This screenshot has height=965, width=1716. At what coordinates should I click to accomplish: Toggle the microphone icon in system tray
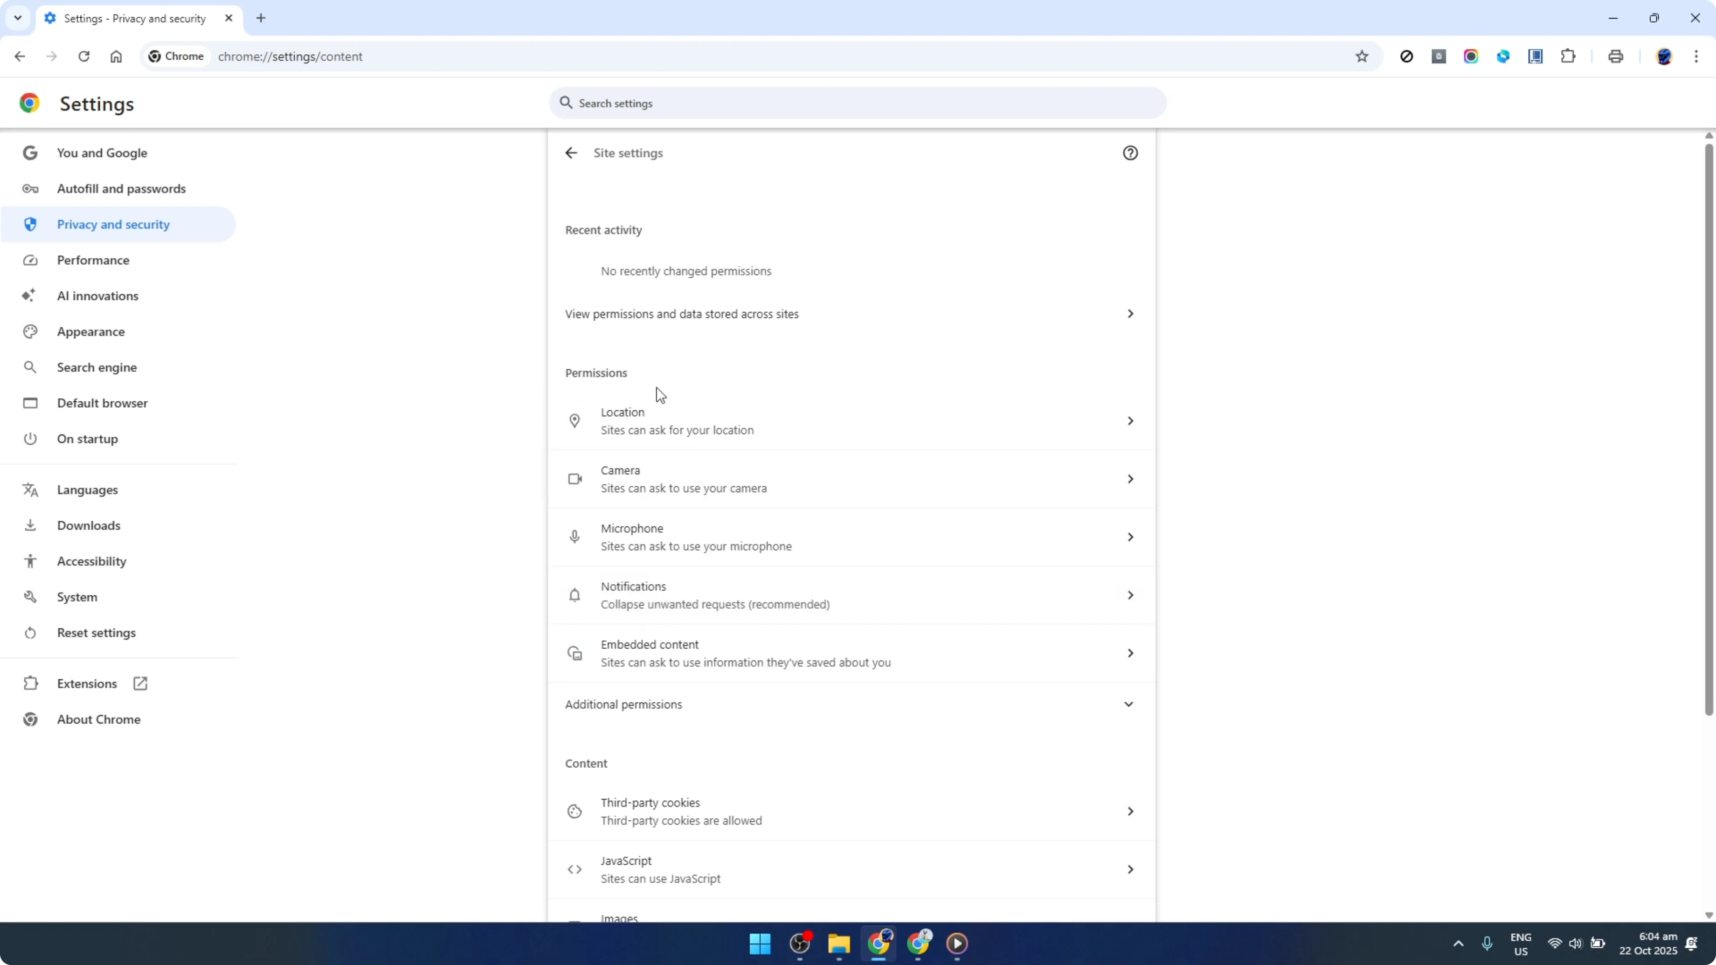pyautogui.click(x=1487, y=944)
